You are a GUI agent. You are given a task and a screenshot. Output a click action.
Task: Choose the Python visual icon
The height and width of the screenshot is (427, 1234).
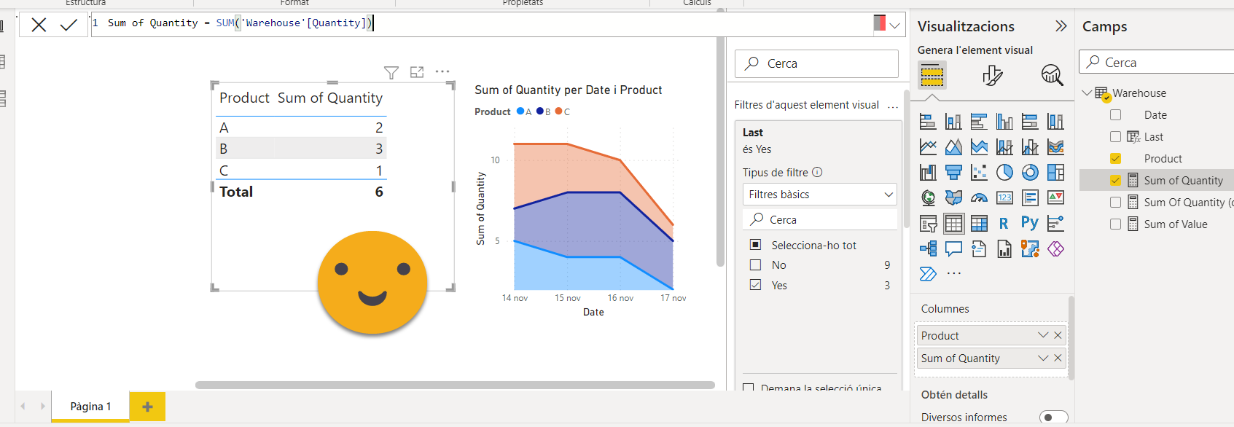point(1029,223)
